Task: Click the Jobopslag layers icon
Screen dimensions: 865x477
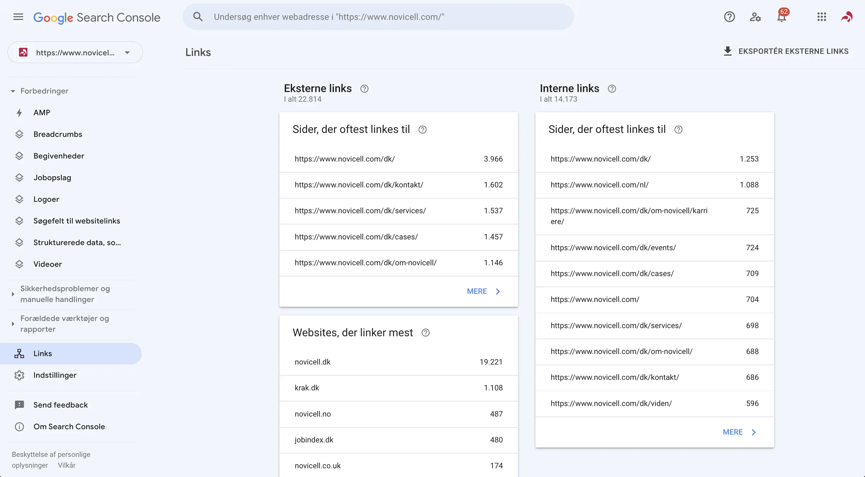Action: [19, 178]
